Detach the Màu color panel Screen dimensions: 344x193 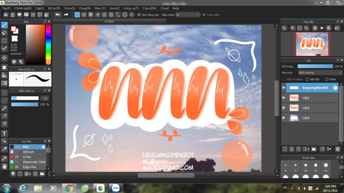pyautogui.click(x=45, y=21)
